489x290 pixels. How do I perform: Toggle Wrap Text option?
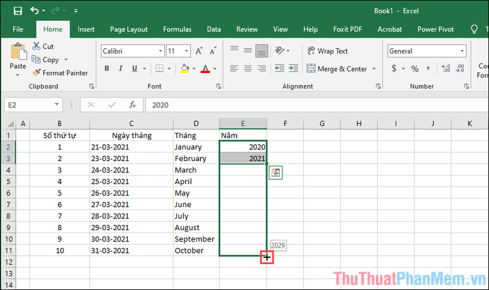[x=326, y=51]
